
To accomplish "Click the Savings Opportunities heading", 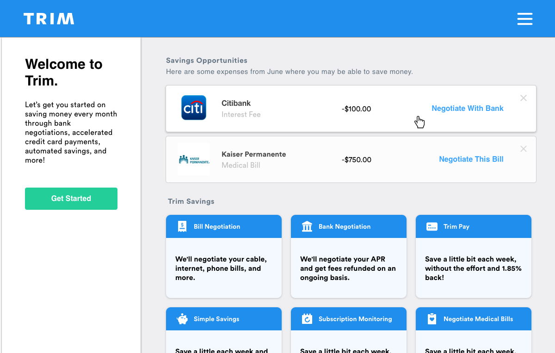I will [x=207, y=61].
